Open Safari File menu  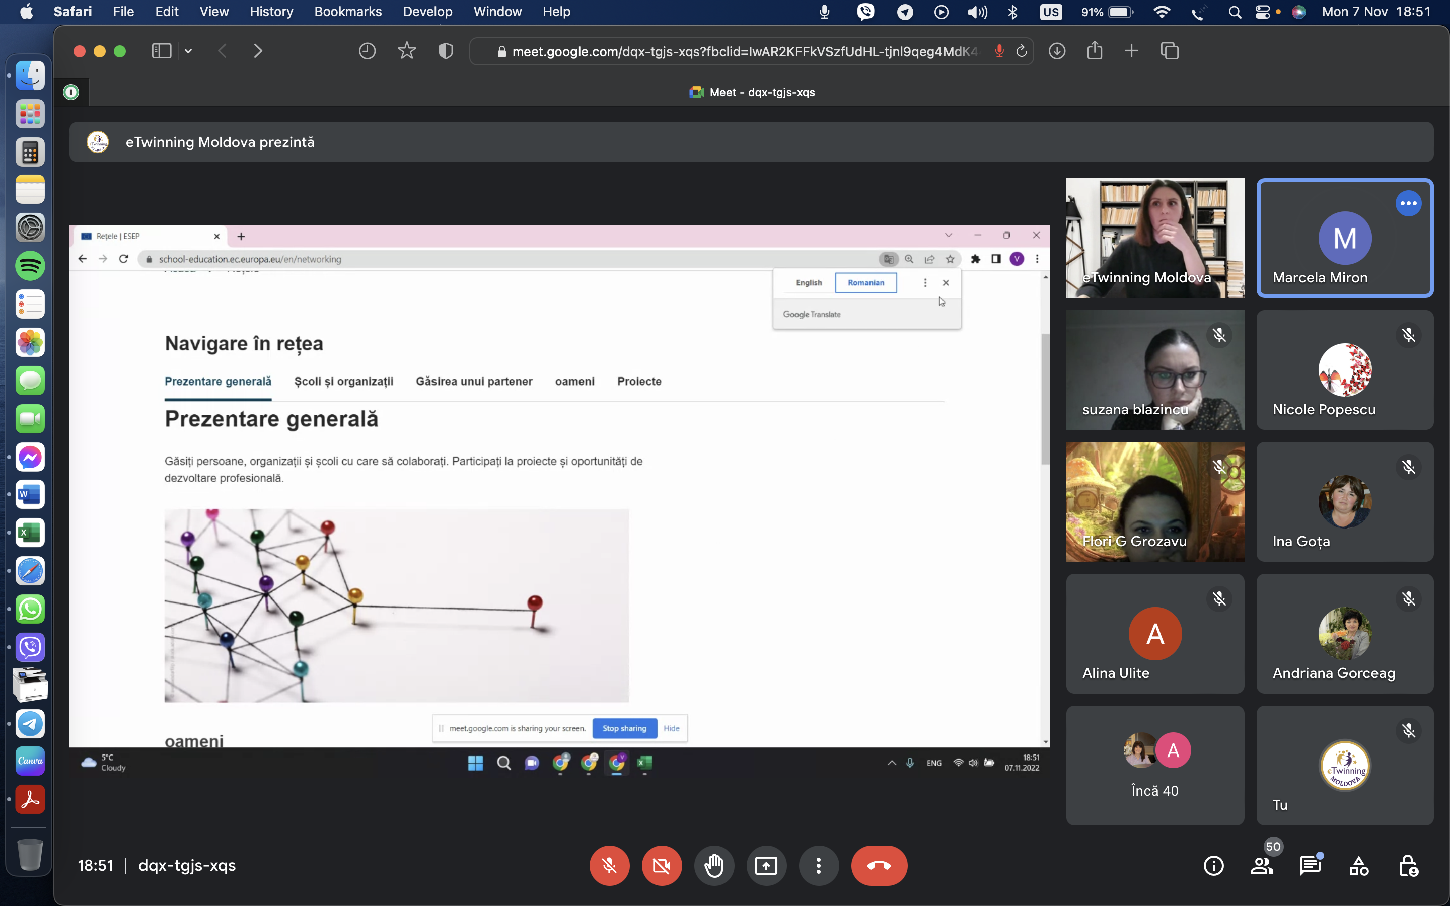click(x=123, y=12)
